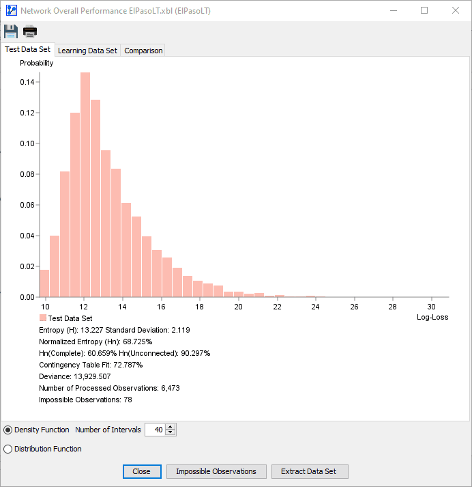Click the Impossible Observations button
This screenshot has height=487, width=472.
[216, 471]
